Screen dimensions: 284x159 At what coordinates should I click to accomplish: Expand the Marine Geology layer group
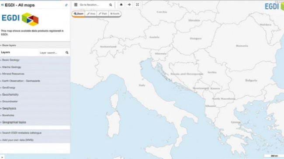coord(35,67)
